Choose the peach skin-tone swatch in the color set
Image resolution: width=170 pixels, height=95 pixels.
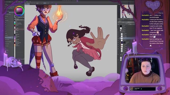(15, 45)
